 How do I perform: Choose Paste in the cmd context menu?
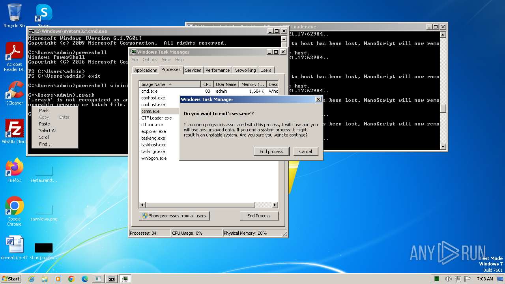point(55,124)
